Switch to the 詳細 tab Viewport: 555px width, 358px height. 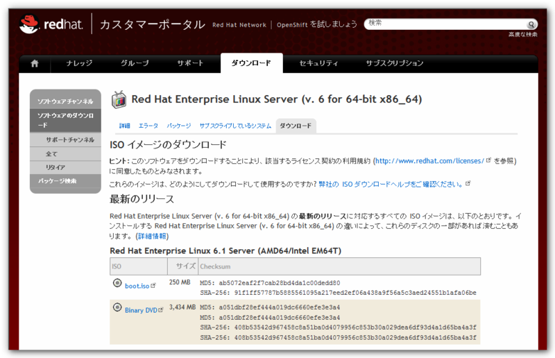click(x=125, y=126)
